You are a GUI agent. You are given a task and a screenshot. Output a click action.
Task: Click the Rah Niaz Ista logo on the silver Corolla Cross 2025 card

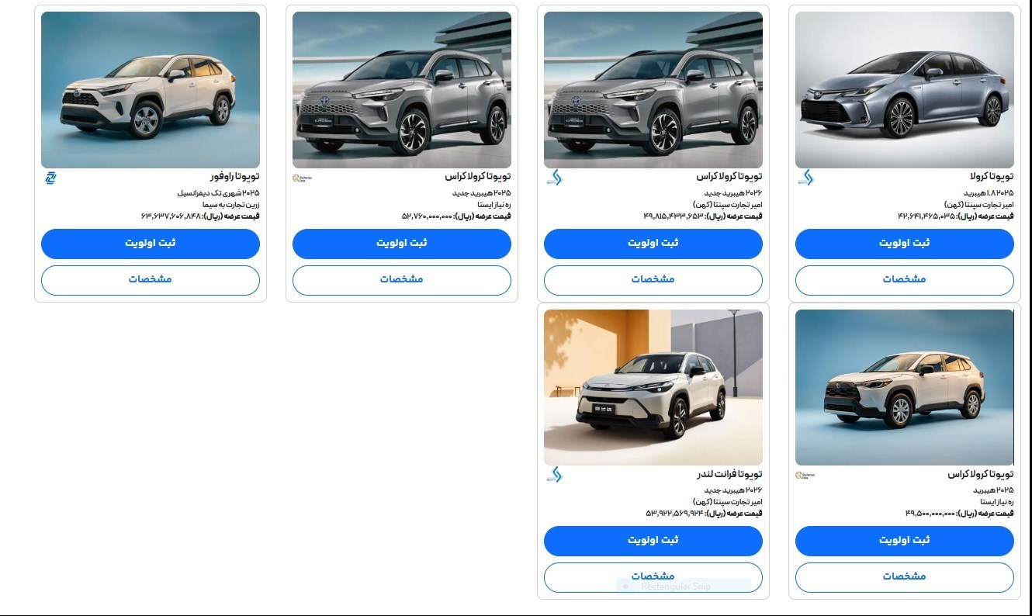click(x=301, y=178)
